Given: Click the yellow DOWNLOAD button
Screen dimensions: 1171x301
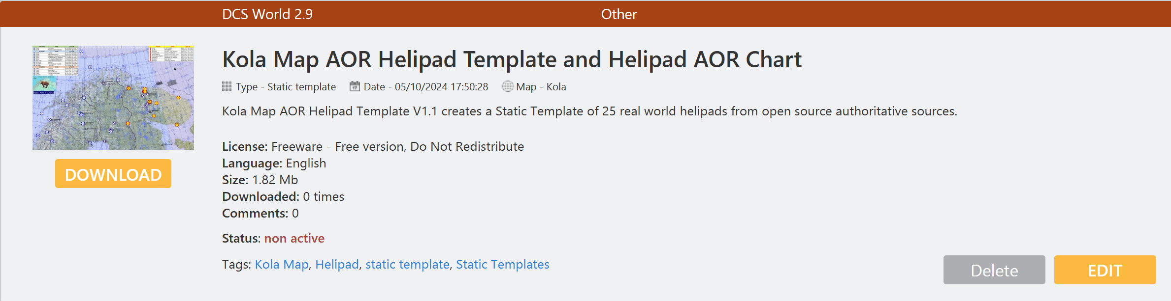Looking at the screenshot, I should (113, 174).
